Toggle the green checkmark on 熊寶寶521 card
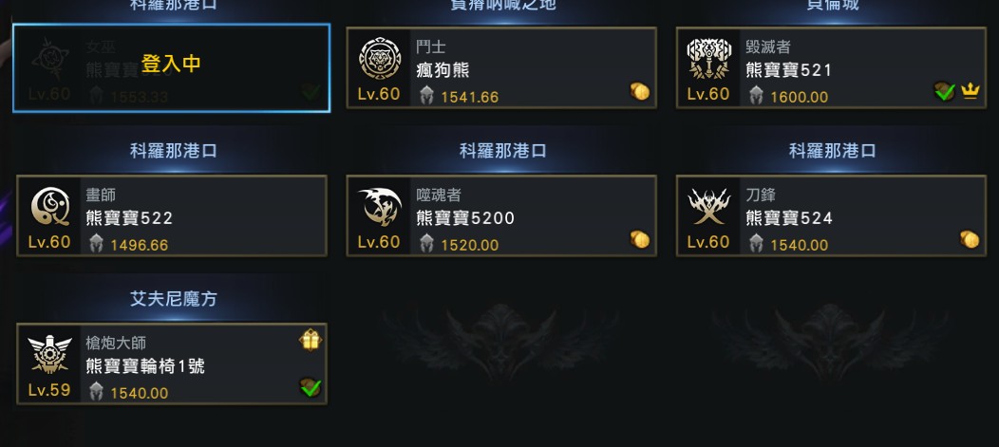This screenshot has height=447, width=999. coord(945,92)
